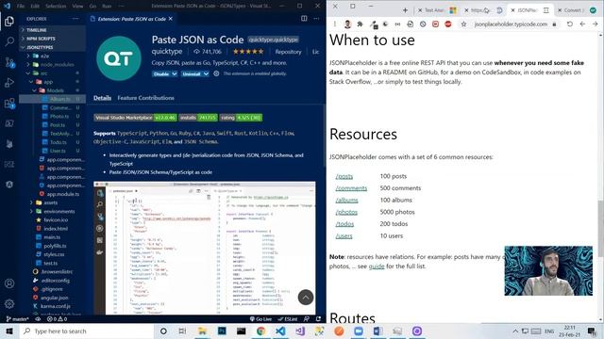
Task: Open the Uninstall dropdown arrow
Action: click(x=206, y=73)
